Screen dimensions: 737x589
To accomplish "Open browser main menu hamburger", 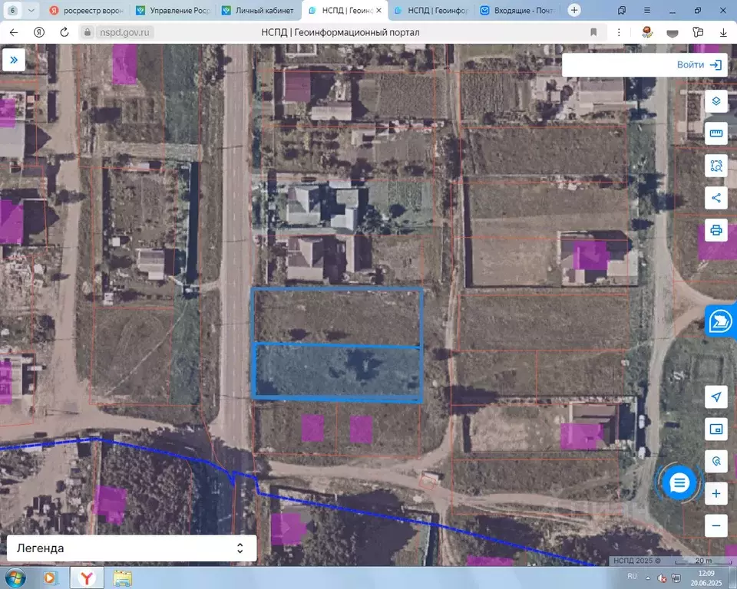I will [647, 10].
